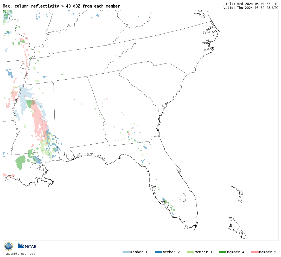Open the ensemble.ucar.edu link text

point(20,254)
